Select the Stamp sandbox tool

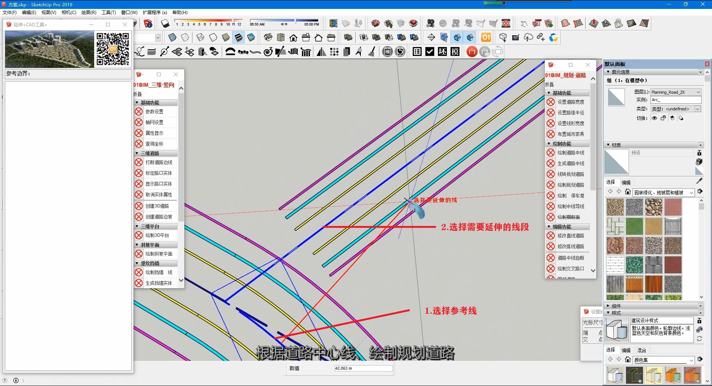point(606,24)
